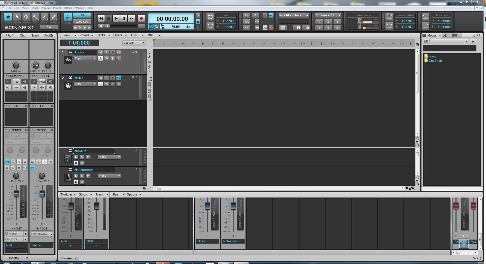Toggle the Loop on/off icon
The image size is (486, 264).
(x=210, y=17)
